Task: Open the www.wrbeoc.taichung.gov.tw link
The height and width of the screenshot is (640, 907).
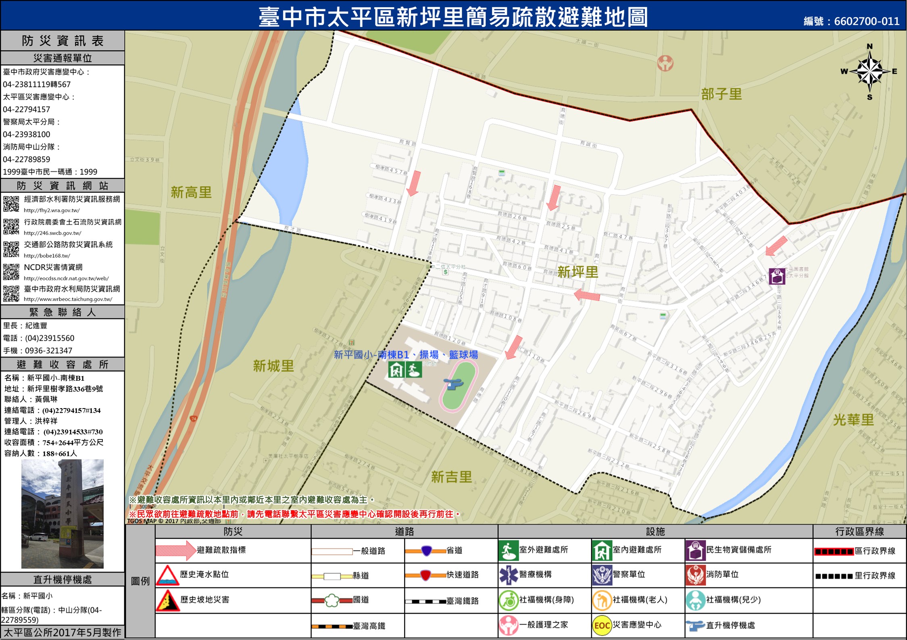Action: click(68, 299)
